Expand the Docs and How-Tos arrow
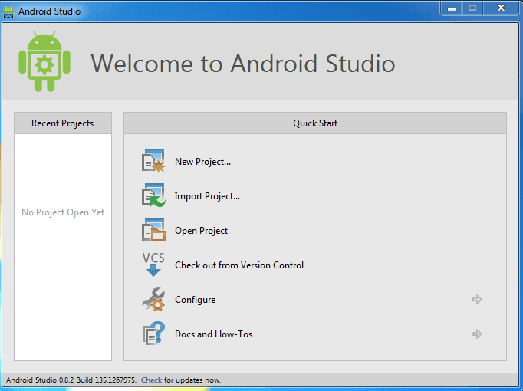 coord(477,333)
